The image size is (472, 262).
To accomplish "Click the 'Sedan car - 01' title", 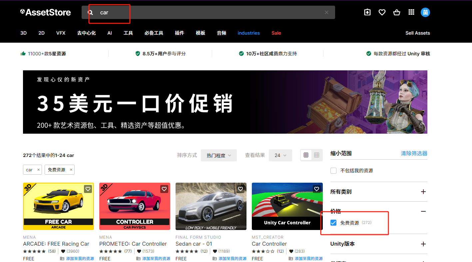I will point(194,244).
